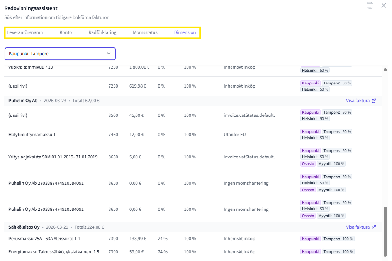
Task: Switch to the Konto tab
Action: click(66, 32)
